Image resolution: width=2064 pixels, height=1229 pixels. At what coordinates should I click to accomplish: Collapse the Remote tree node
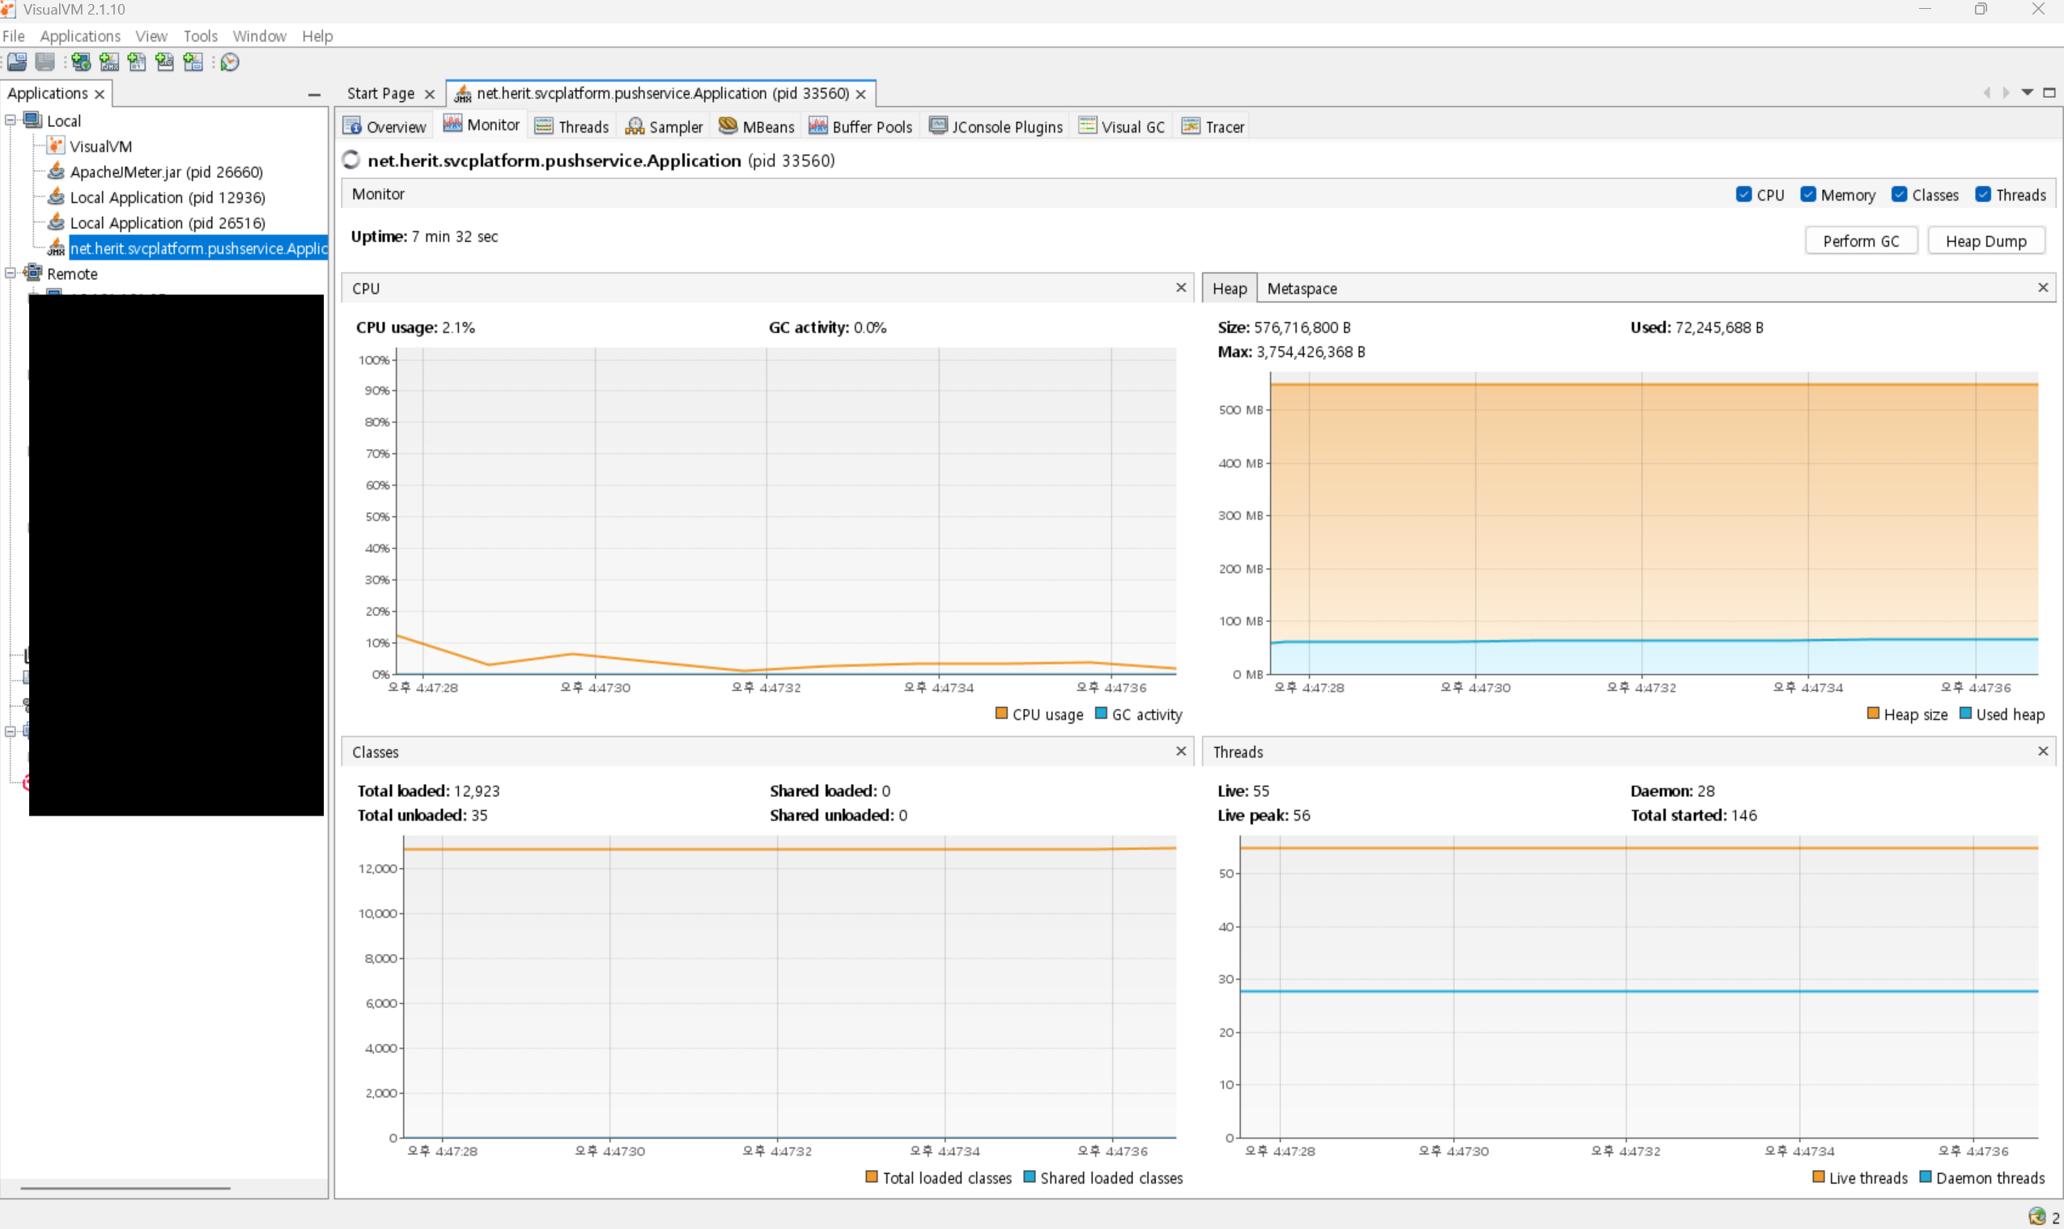pyautogui.click(x=11, y=273)
